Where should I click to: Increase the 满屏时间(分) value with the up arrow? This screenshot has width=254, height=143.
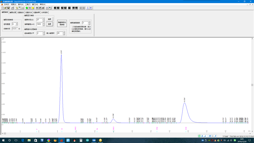[x=44, y=19]
